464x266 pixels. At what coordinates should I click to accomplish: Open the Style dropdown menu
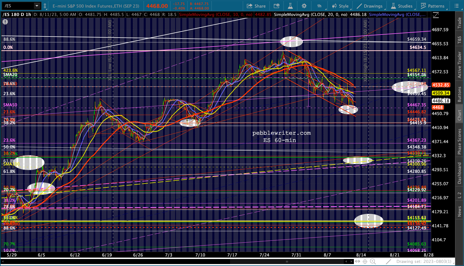pos(340,6)
